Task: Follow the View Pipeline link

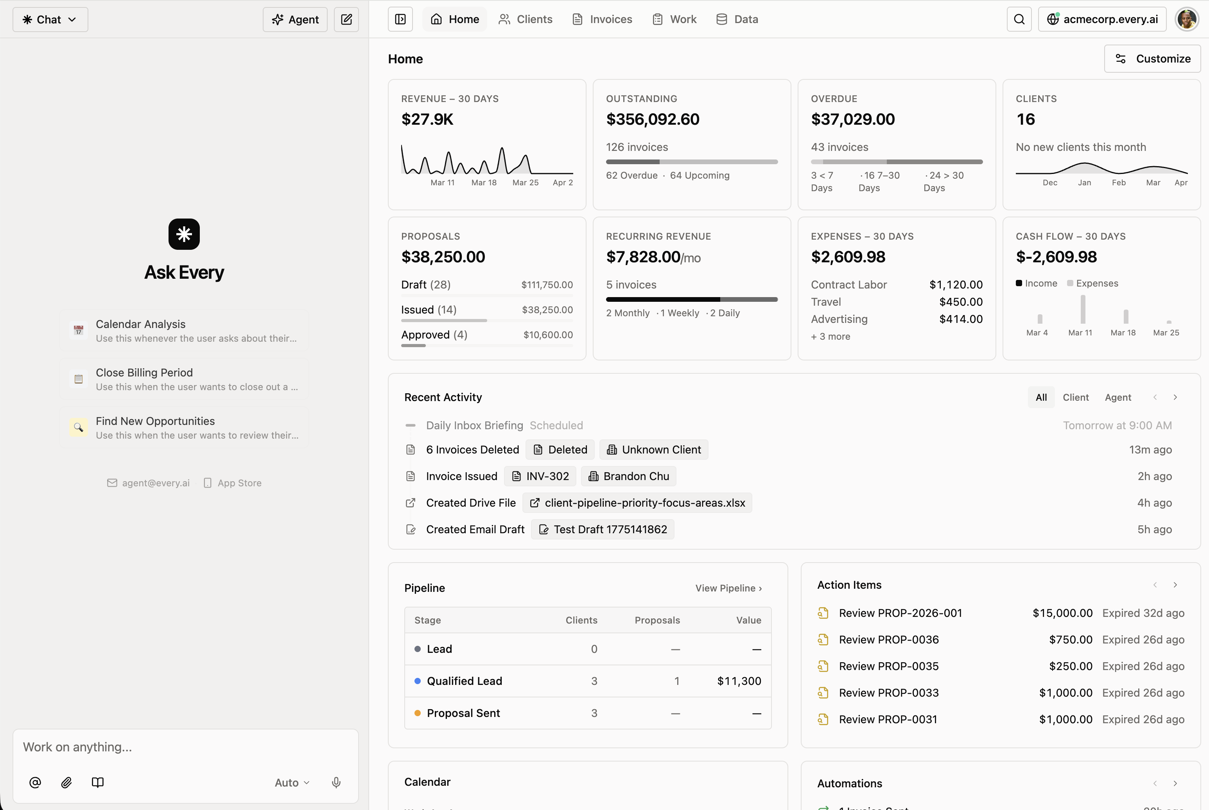Action: [x=728, y=588]
